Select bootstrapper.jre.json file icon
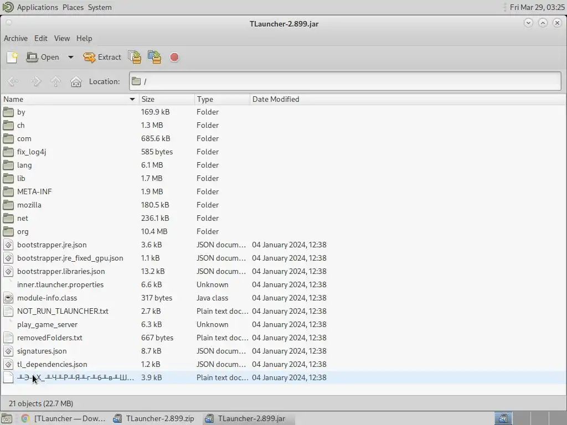Viewport: 567px width, 425px height. pyautogui.click(x=8, y=245)
